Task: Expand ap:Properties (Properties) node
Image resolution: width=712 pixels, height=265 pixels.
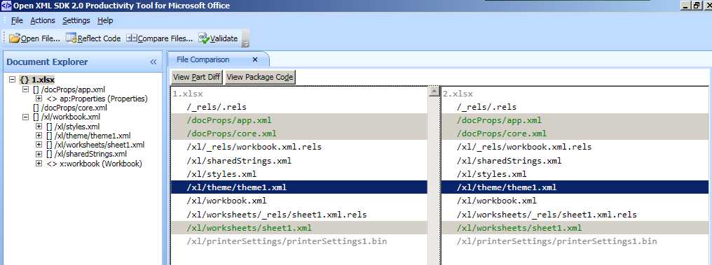Action: [39, 99]
